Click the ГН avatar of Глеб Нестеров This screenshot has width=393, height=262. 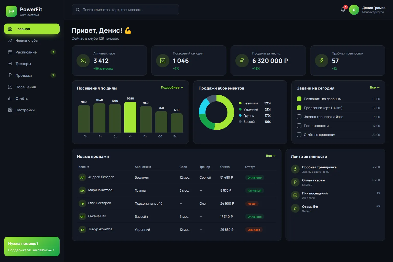82,203
